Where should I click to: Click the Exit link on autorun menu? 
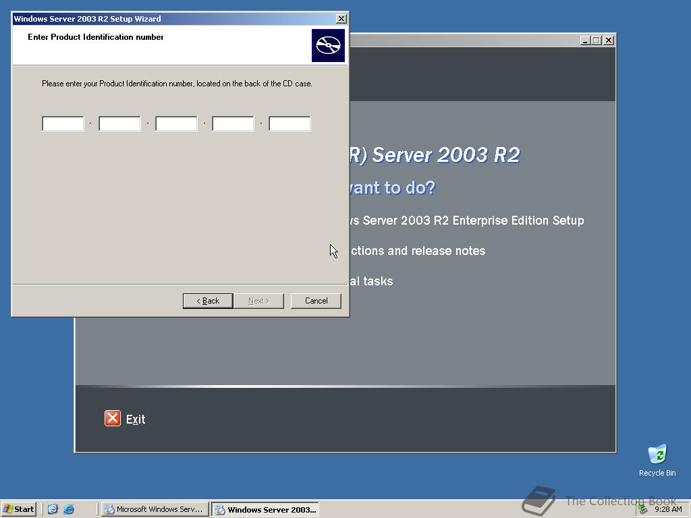(x=135, y=419)
